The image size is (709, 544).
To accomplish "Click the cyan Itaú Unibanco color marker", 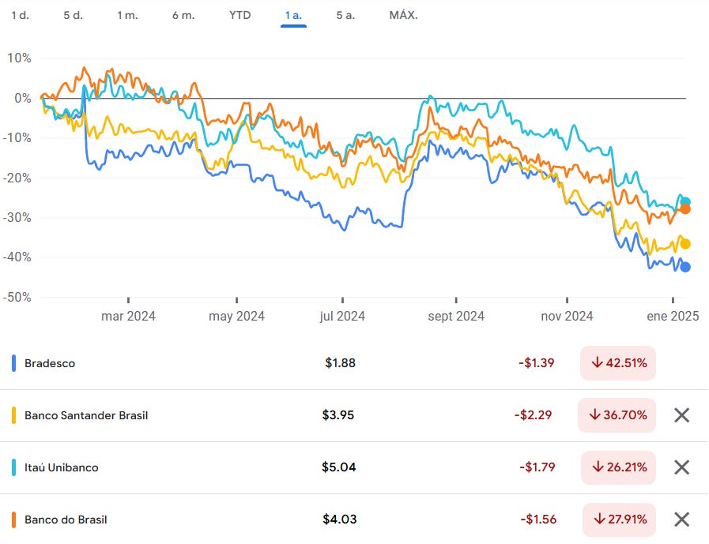I will [14, 467].
